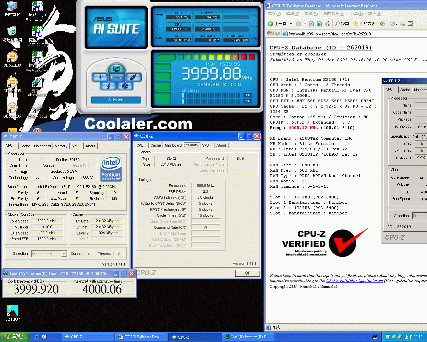
Task: Click the AI Suite gear-shift icon
Action: pos(100,77)
